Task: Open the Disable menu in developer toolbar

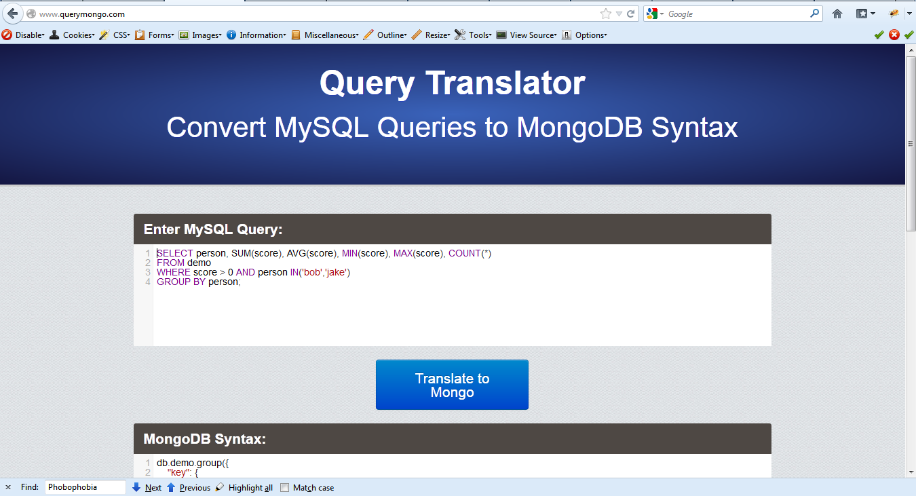Action: pyautogui.click(x=23, y=35)
